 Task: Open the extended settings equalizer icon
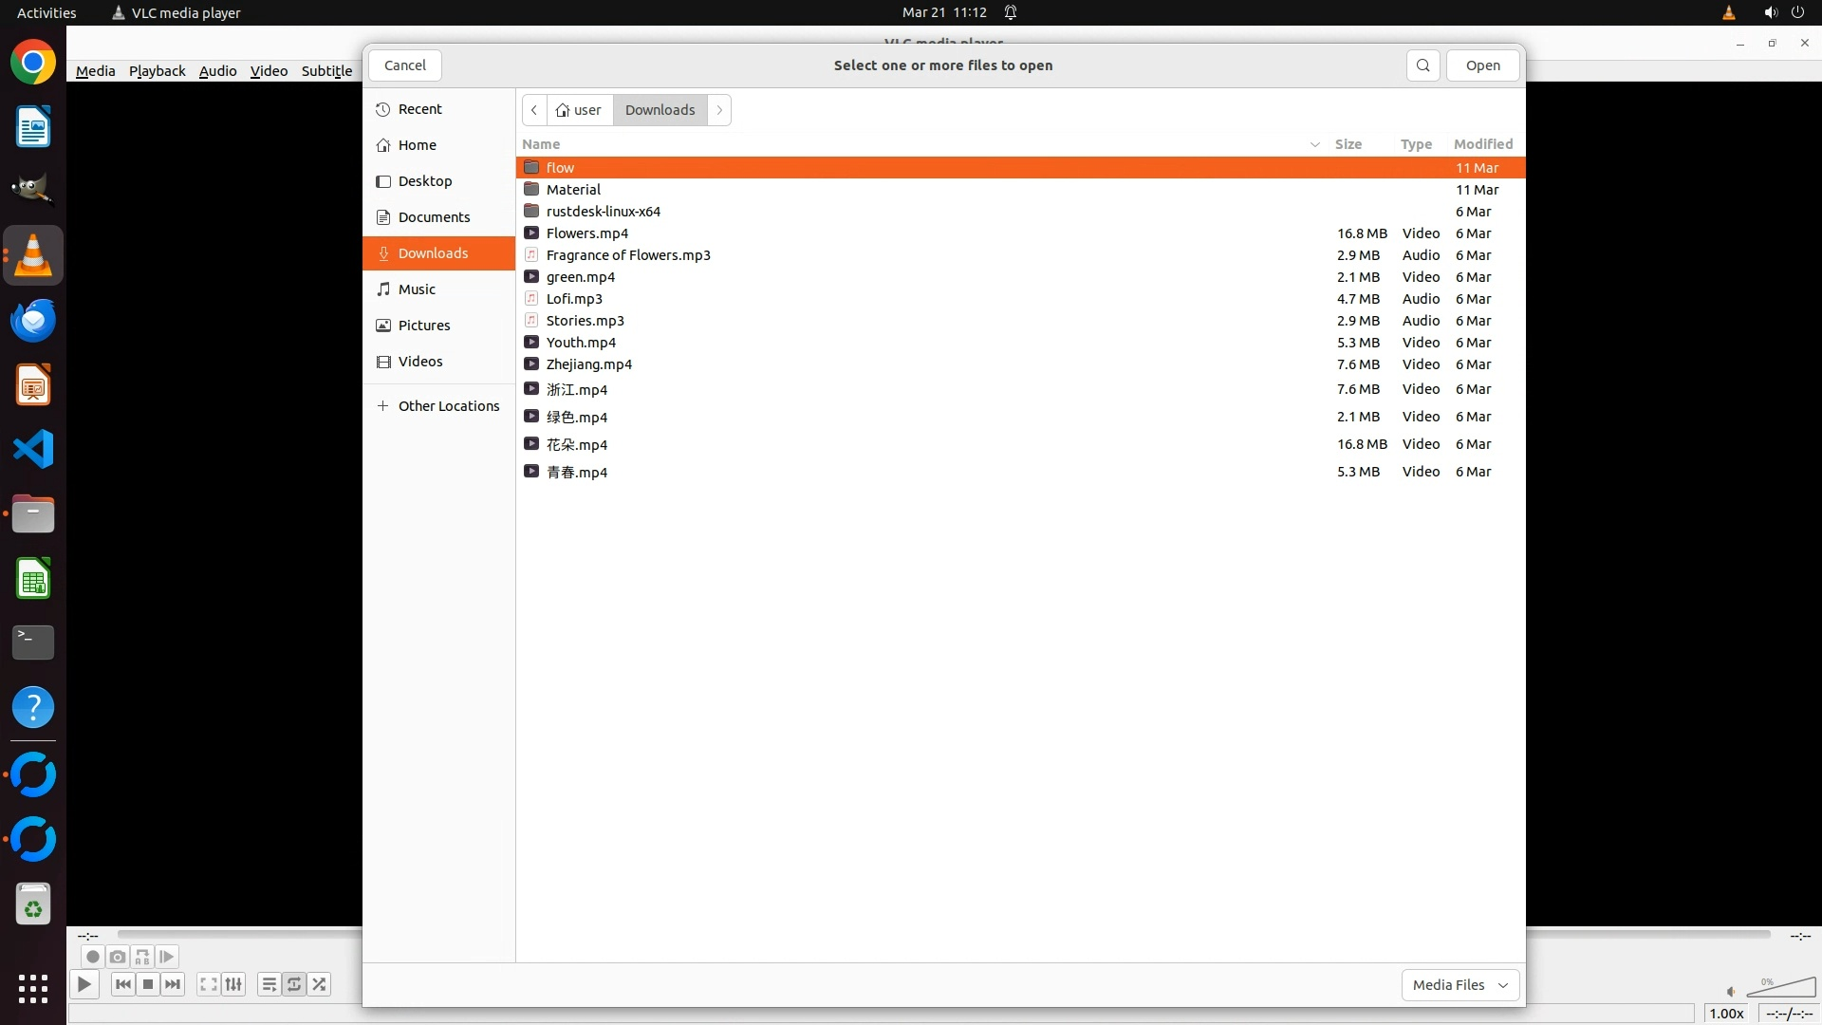[x=233, y=984]
